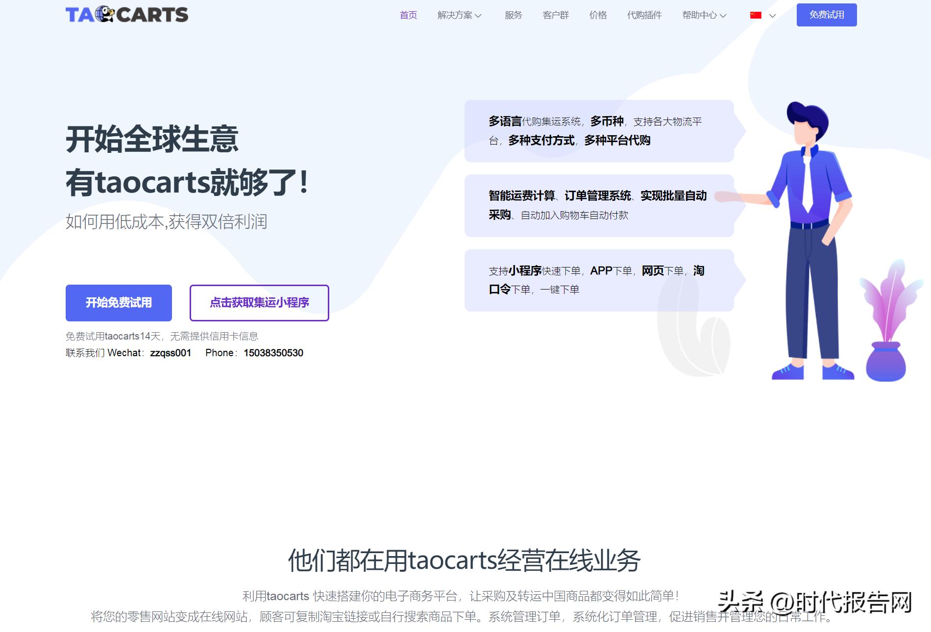This screenshot has width=931, height=632.
Task: Click the 免费试用 button in the header
Action: click(x=827, y=15)
